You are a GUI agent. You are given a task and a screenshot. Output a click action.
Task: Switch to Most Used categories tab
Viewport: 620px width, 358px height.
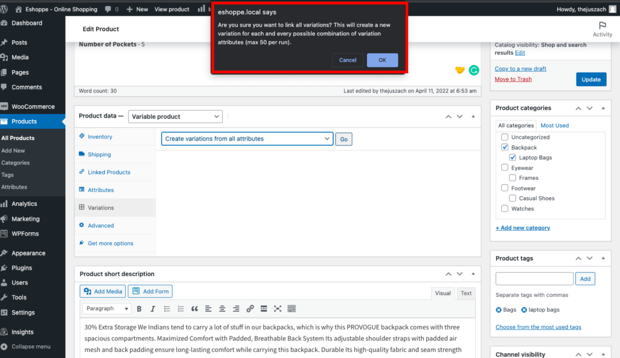coord(555,125)
